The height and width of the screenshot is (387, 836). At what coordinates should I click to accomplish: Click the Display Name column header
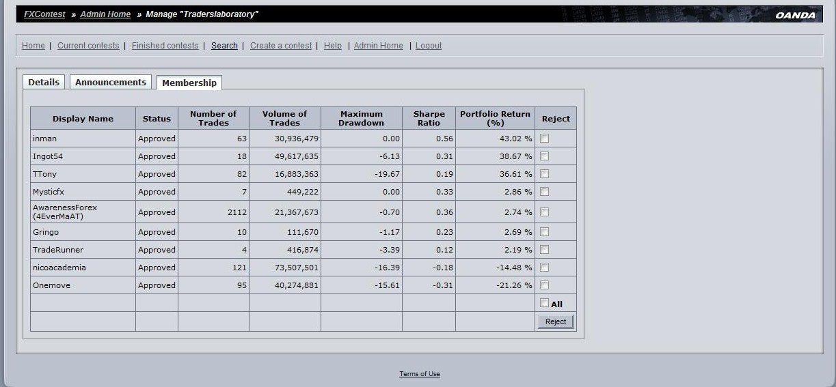pos(83,119)
